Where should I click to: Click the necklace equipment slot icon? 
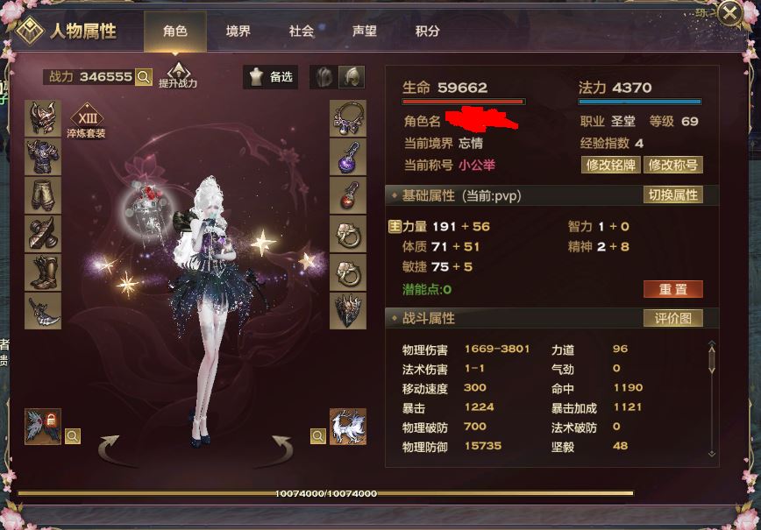[x=348, y=118]
